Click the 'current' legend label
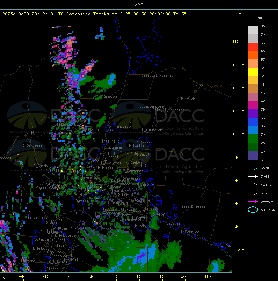This screenshot has height=281, width=278. point(268,210)
